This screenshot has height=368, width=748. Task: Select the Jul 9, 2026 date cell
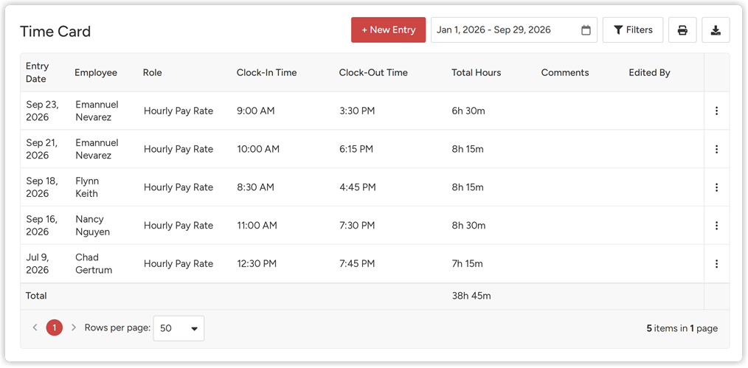pos(38,263)
